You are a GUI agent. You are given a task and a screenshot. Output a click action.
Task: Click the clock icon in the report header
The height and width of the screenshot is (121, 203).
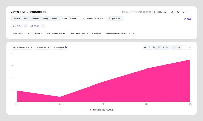[178, 12]
